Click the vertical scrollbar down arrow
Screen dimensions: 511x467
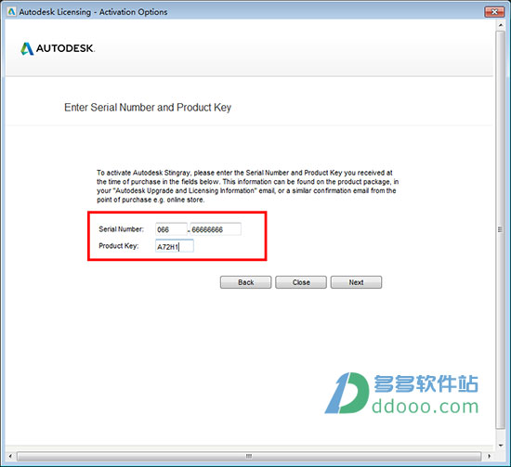pyautogui.click(x=501, y=446)
